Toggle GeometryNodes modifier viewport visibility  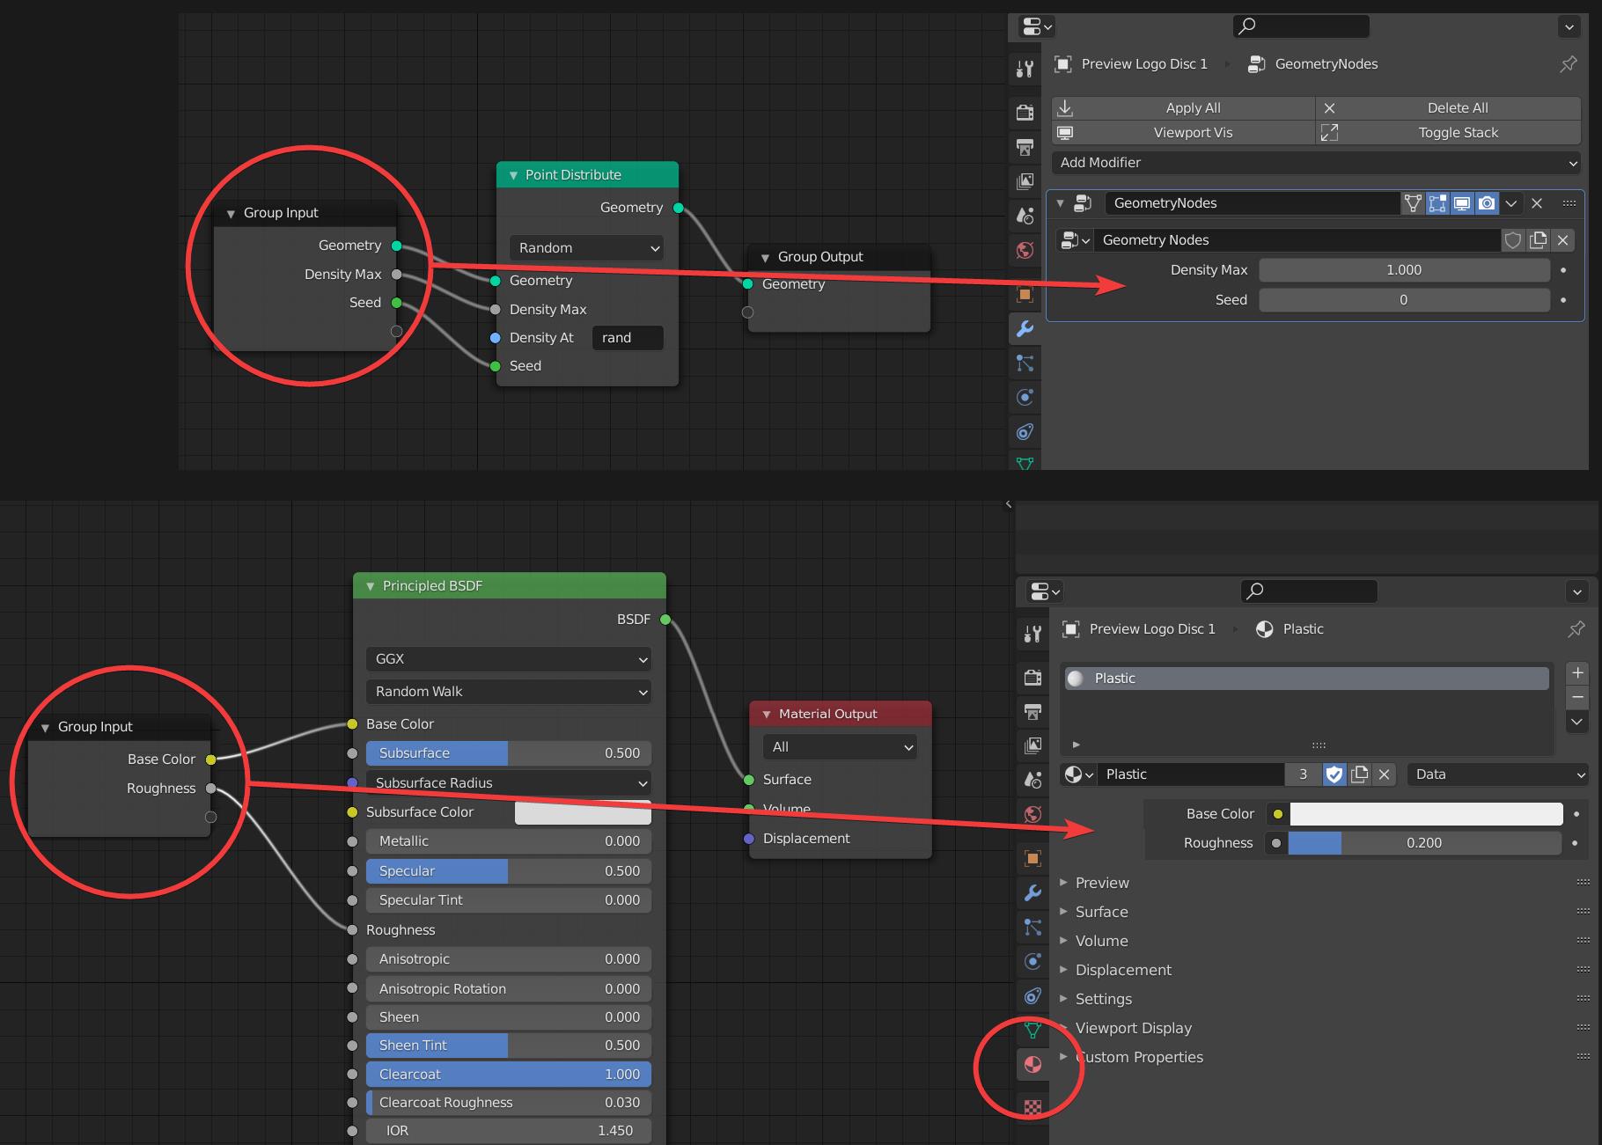pos(1462,203)
